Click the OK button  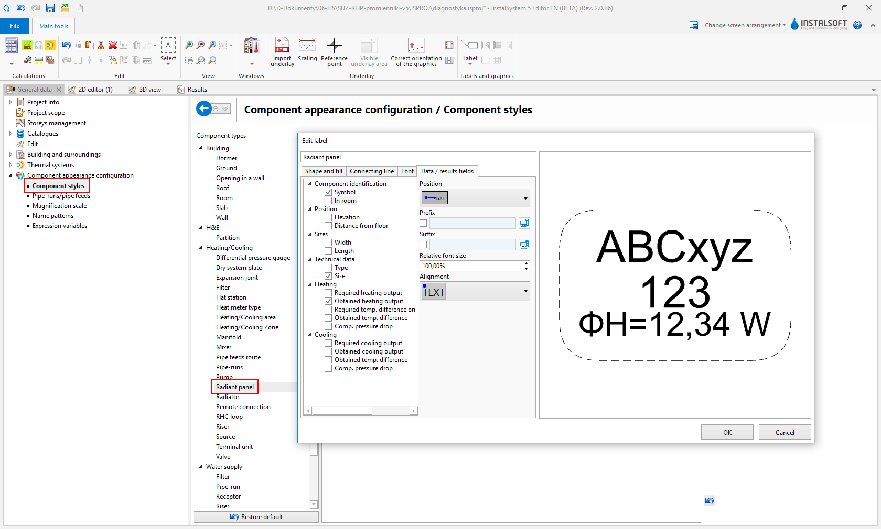727,432
